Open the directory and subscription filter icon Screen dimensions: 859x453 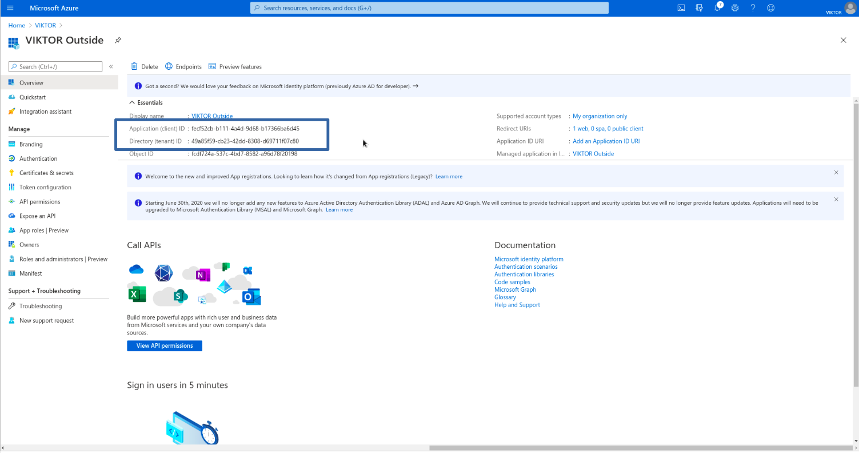tap(699, 8)
